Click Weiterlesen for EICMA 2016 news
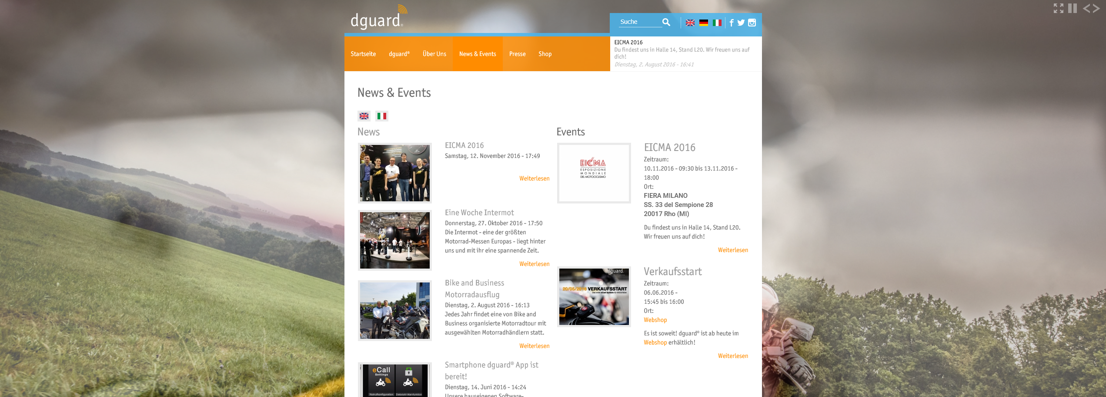 (x=534, y=178)
